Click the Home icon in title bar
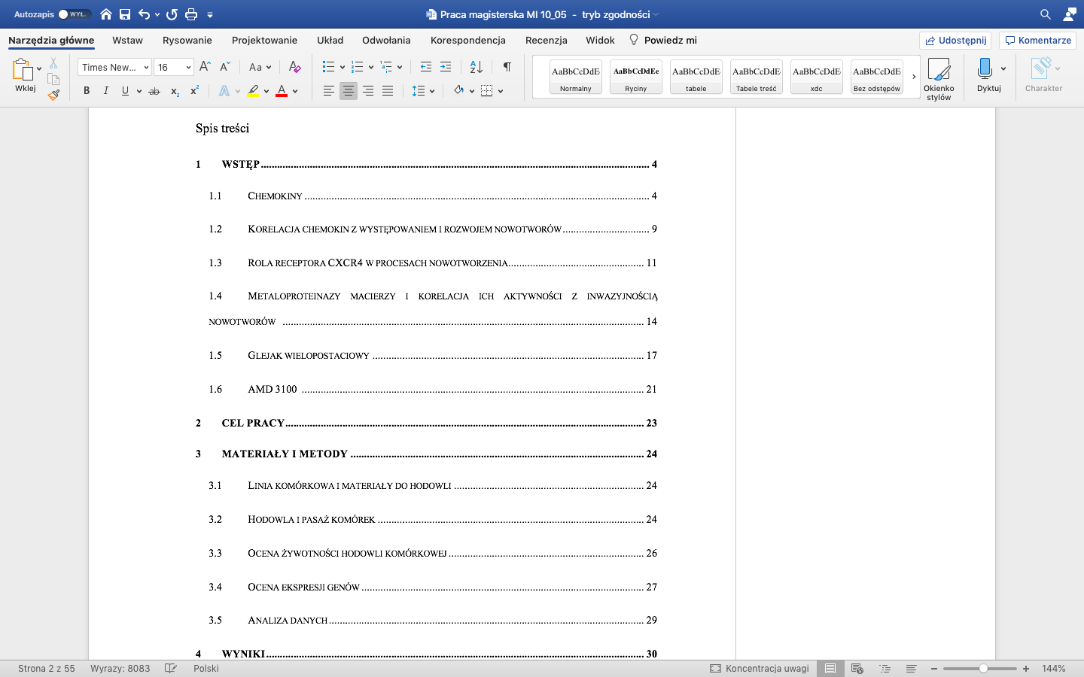1084x677 pixels. (106, 14)
